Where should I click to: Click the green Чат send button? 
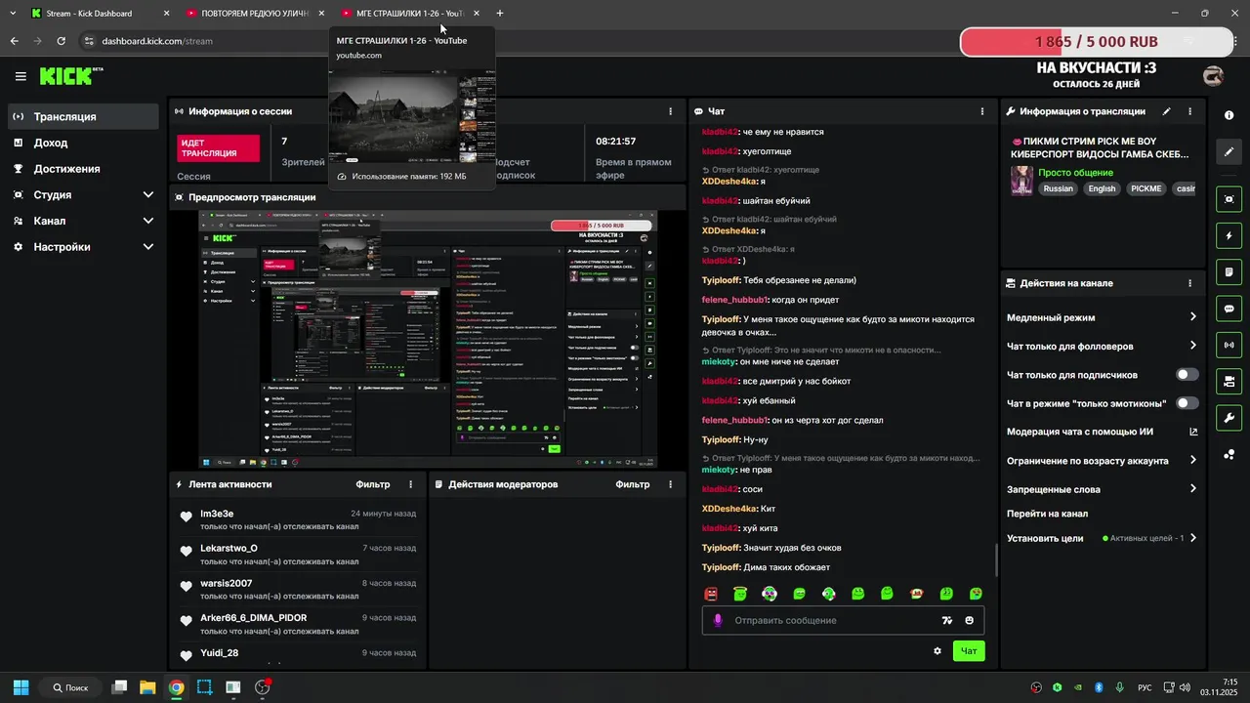(969, 651)
